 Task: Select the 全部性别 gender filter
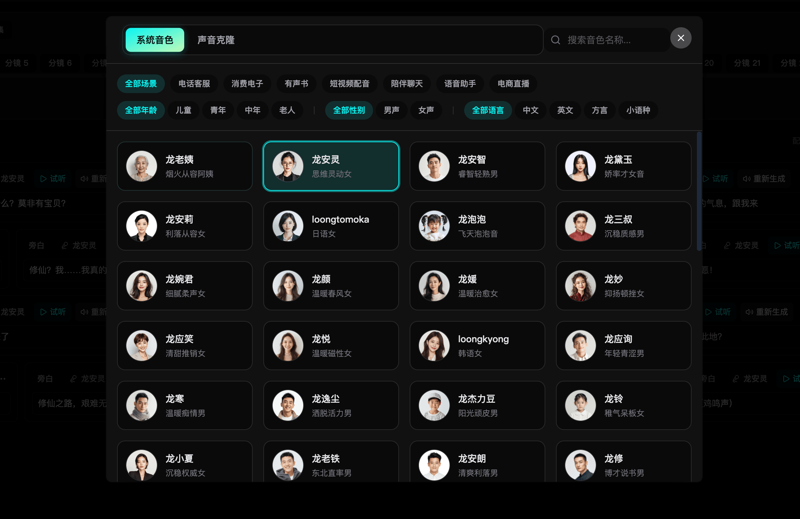(349, 110)
